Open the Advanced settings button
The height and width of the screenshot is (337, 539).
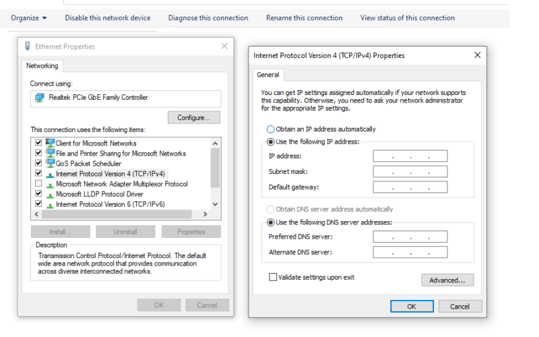[x=447, y=280]
